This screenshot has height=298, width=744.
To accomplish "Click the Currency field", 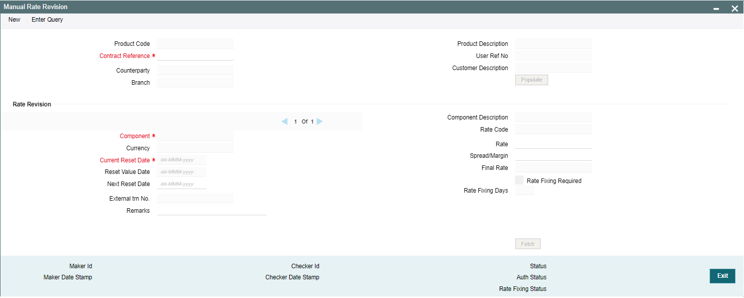I will 195,148.
